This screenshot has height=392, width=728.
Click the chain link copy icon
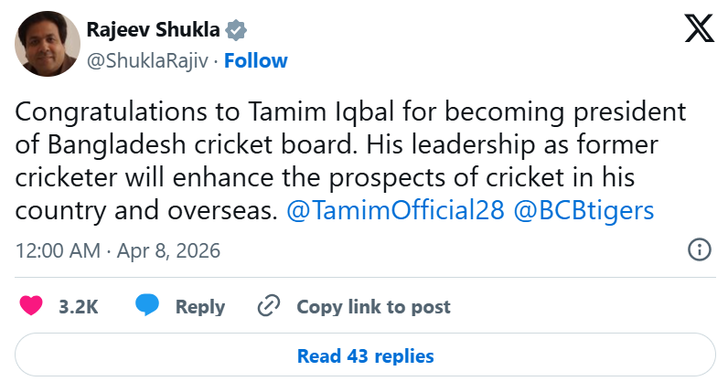268,306
